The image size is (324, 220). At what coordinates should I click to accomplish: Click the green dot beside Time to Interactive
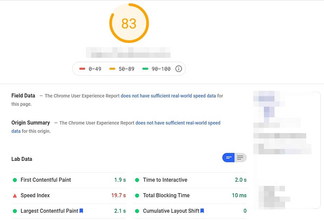pyautogui.click(x=137, y=180)
